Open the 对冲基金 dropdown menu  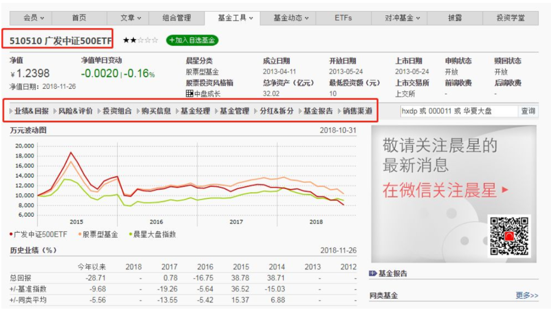[x=400, y=18]
